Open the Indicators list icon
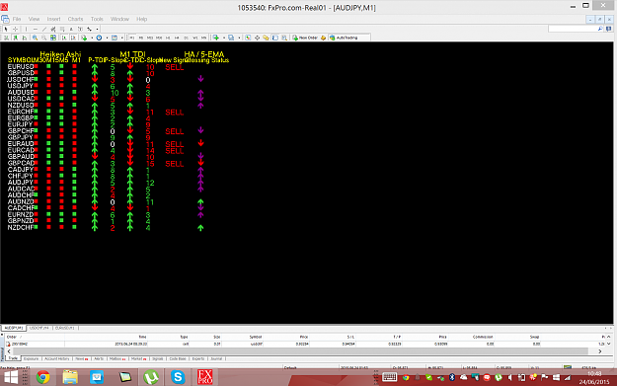Image resolution: width=617 pixels, height=386 pixels. click(84, 38)
